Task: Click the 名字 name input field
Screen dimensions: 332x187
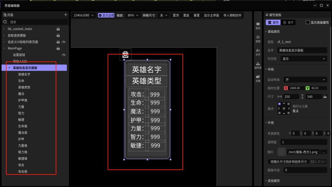Action: pos(302,50)
